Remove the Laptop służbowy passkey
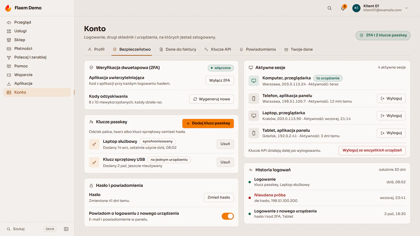Image resolution: width=420 pixels, height=236 pixels. tap(225, 144)
